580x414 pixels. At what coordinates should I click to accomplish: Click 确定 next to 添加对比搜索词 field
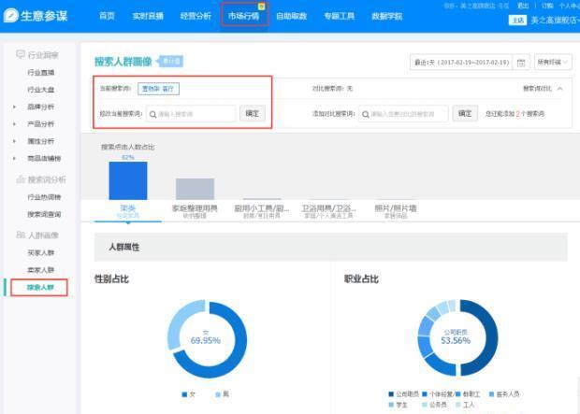click(465, 113)
